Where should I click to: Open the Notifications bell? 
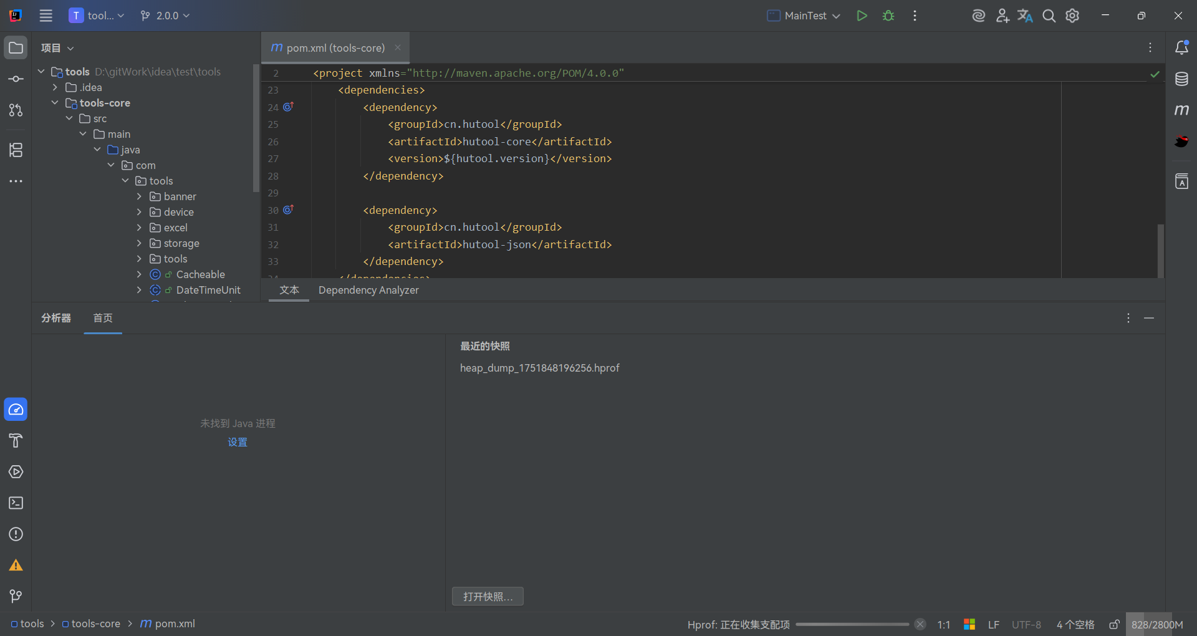(x=1181, y=48)
